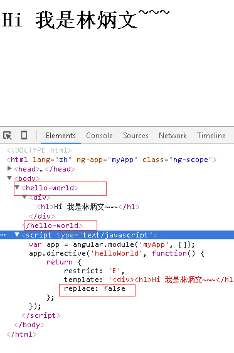Select the closing </body> tag row
Viewport: 234px width, 353px height.
pos(29,325)
